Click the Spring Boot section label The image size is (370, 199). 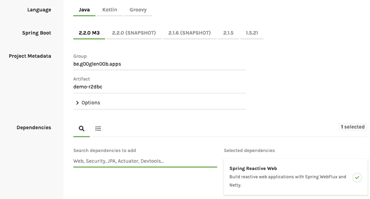click(x=37, y=33)
